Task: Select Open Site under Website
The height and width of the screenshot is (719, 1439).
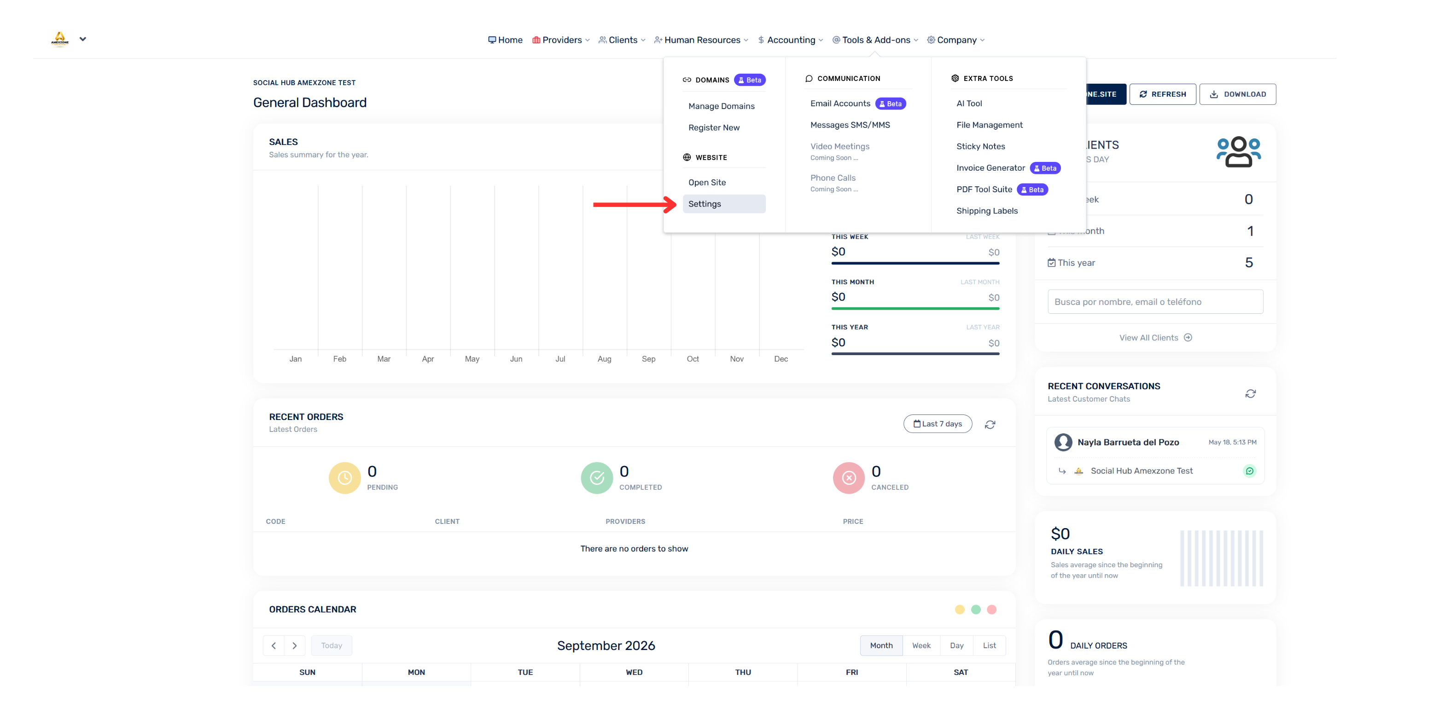Action: (x=707, y=183)
